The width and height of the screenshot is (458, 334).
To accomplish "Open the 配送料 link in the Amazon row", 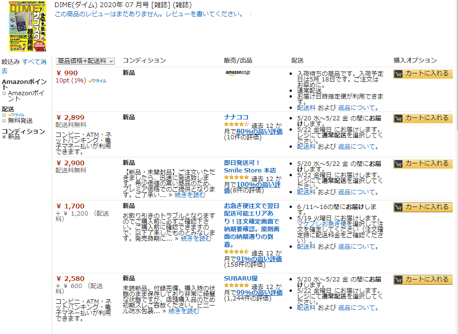I will (x=306, y=108).
